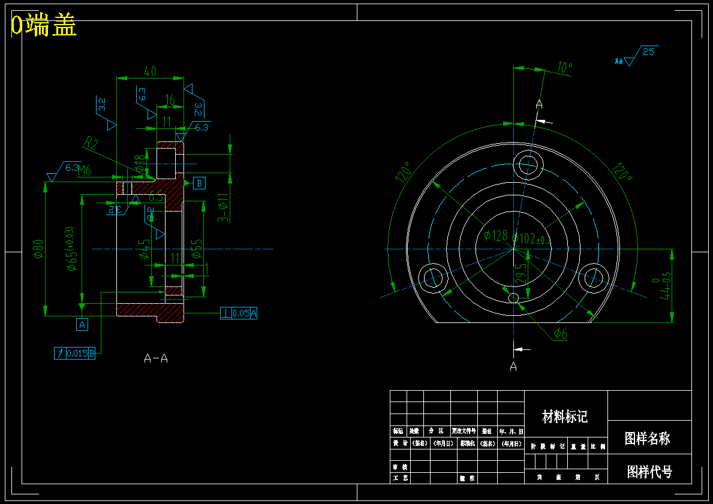Select the top bolt hole circle
This screenshot has height=504, width=713.
pos(528,164)
